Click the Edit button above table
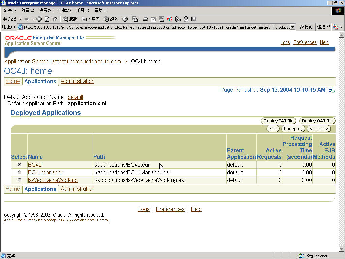The height and width of the screenshot is (259, 345). click(273, 128)
